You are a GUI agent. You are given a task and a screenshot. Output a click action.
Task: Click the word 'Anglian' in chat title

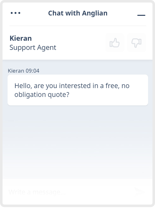(x=95, y=13)
